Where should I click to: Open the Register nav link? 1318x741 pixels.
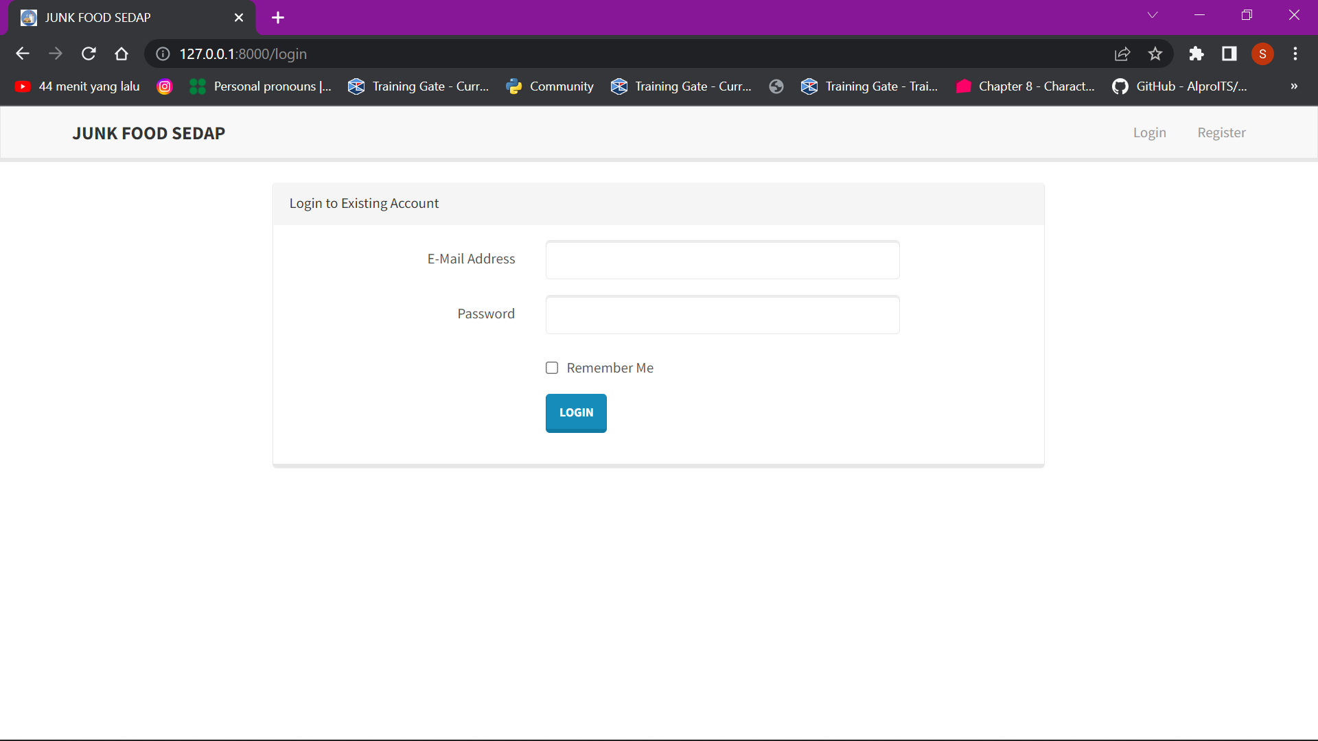[x=1221, y=132]
